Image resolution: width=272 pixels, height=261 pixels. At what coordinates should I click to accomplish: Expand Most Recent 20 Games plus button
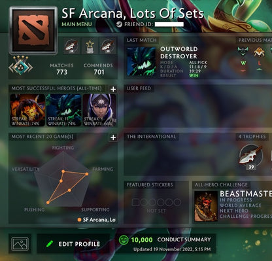113,137
